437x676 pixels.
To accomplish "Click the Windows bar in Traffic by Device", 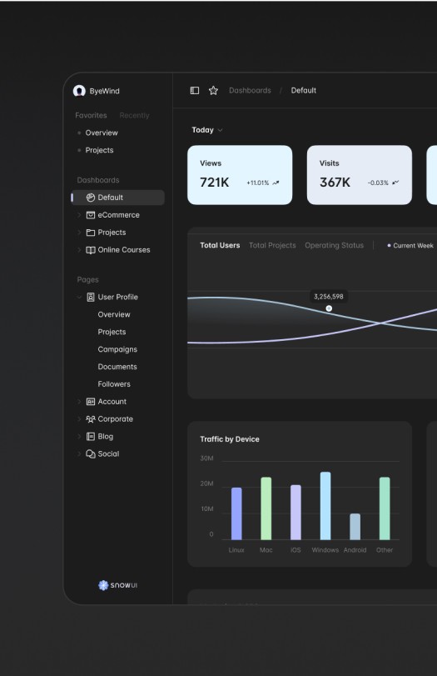I will (x=325, y=506).
